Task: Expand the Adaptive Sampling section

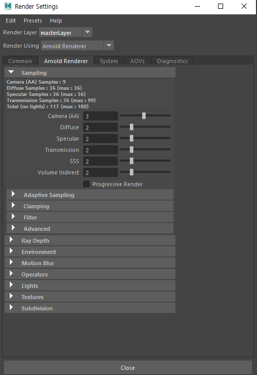Action: point(90,194)
